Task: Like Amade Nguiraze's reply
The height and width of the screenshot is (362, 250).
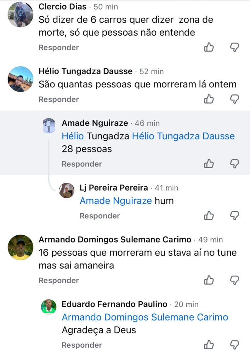Action: pos(209,164)
